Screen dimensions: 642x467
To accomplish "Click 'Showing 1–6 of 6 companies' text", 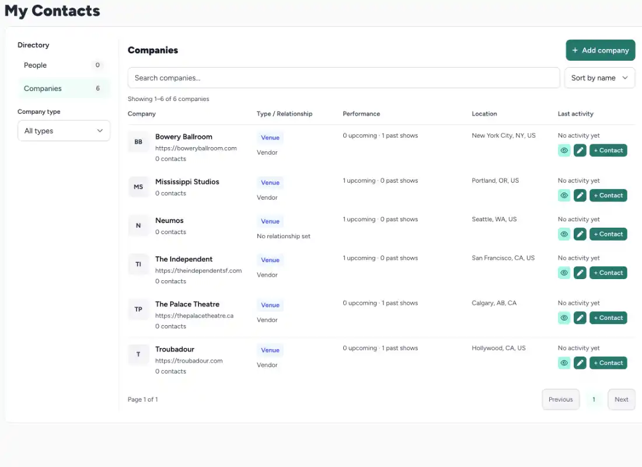I will pyautogui.click(x=168, y=99).
